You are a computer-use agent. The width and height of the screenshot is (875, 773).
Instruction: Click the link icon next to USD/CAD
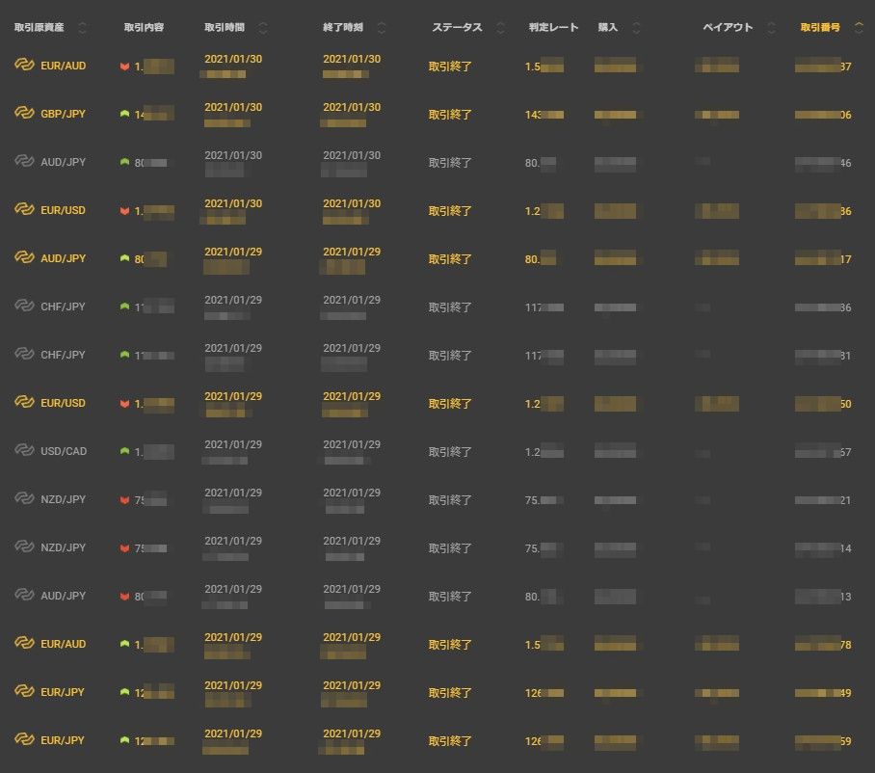click(x=24, y=451)
